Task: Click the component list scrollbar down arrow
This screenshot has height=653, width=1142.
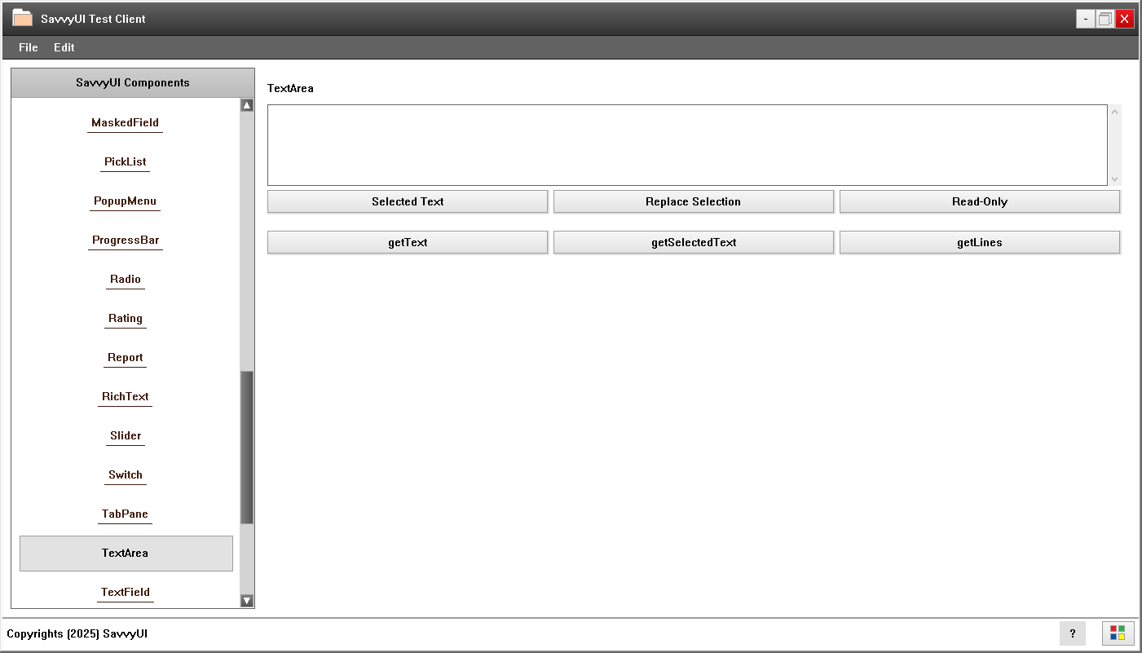Action: 247,601
